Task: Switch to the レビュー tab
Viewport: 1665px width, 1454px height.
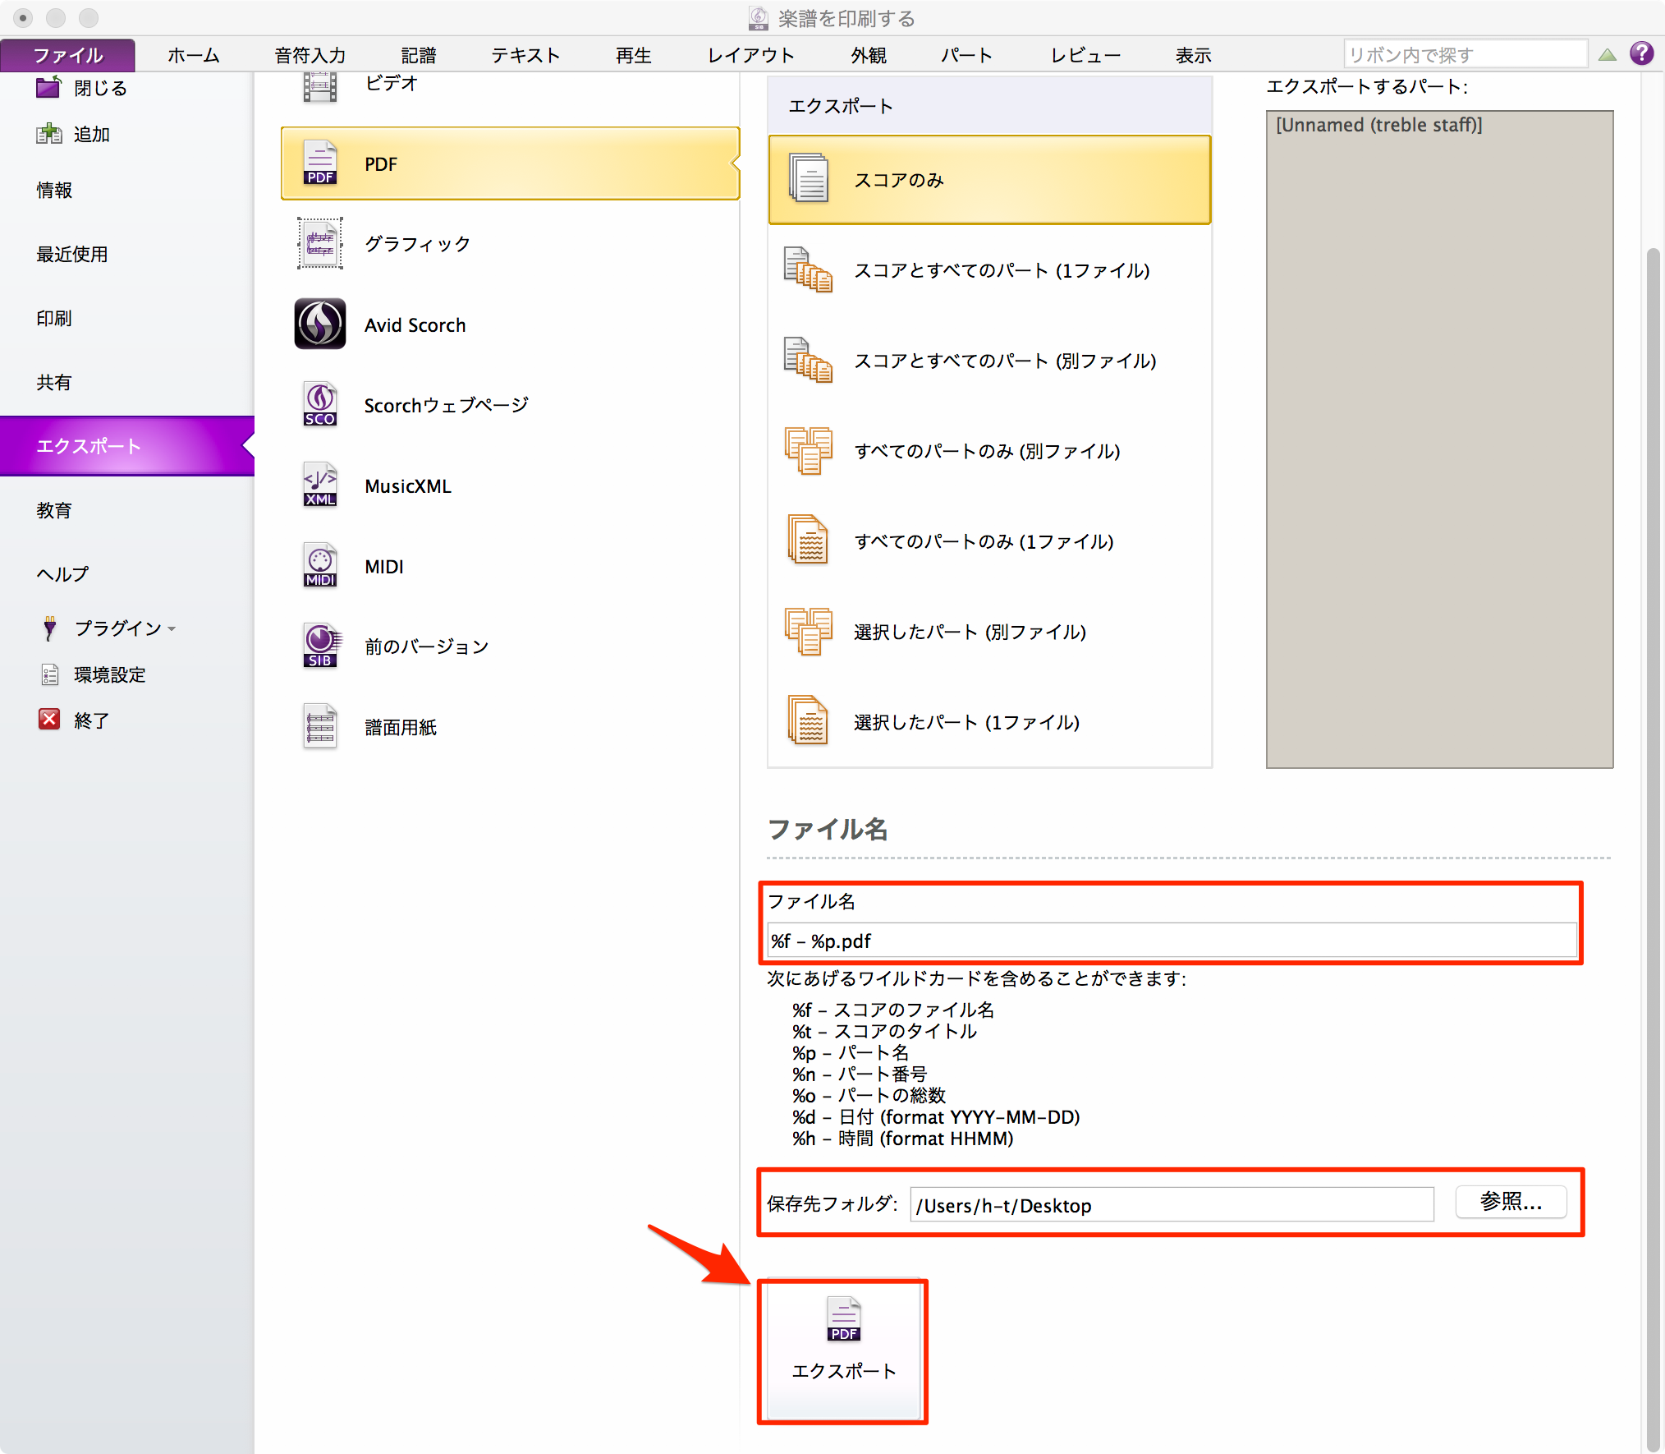Action: click(x=1085, y=55)
